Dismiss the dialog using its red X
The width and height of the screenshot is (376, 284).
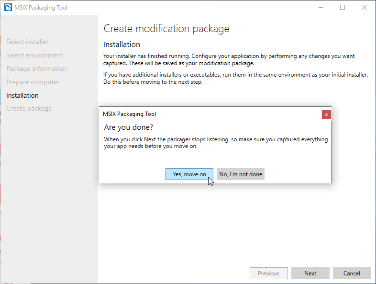click(326, 114)
